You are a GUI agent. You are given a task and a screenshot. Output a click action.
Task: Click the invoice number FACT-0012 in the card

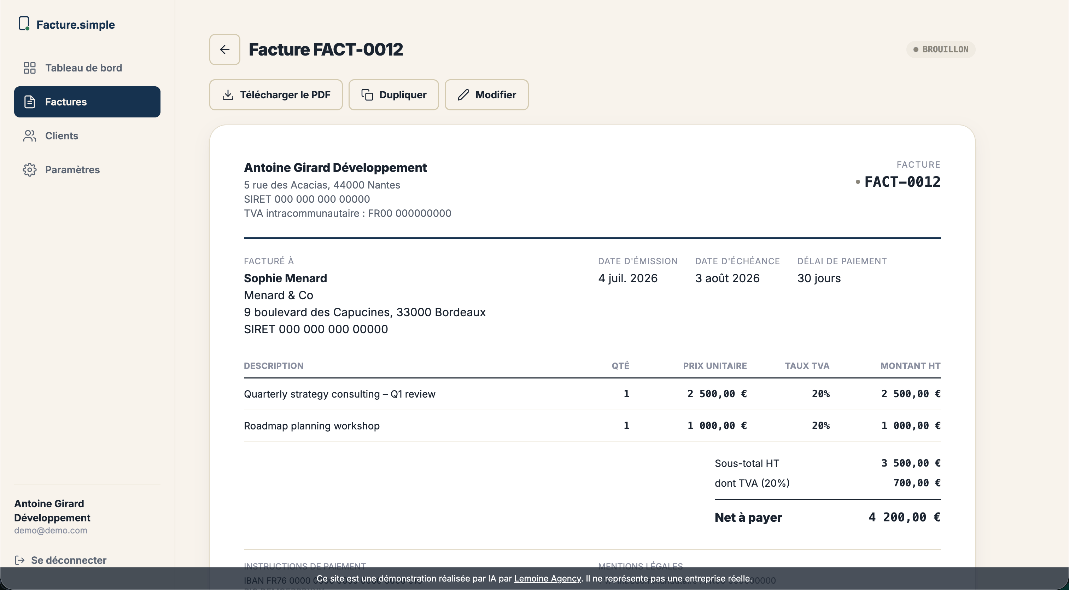coord(902,182)
